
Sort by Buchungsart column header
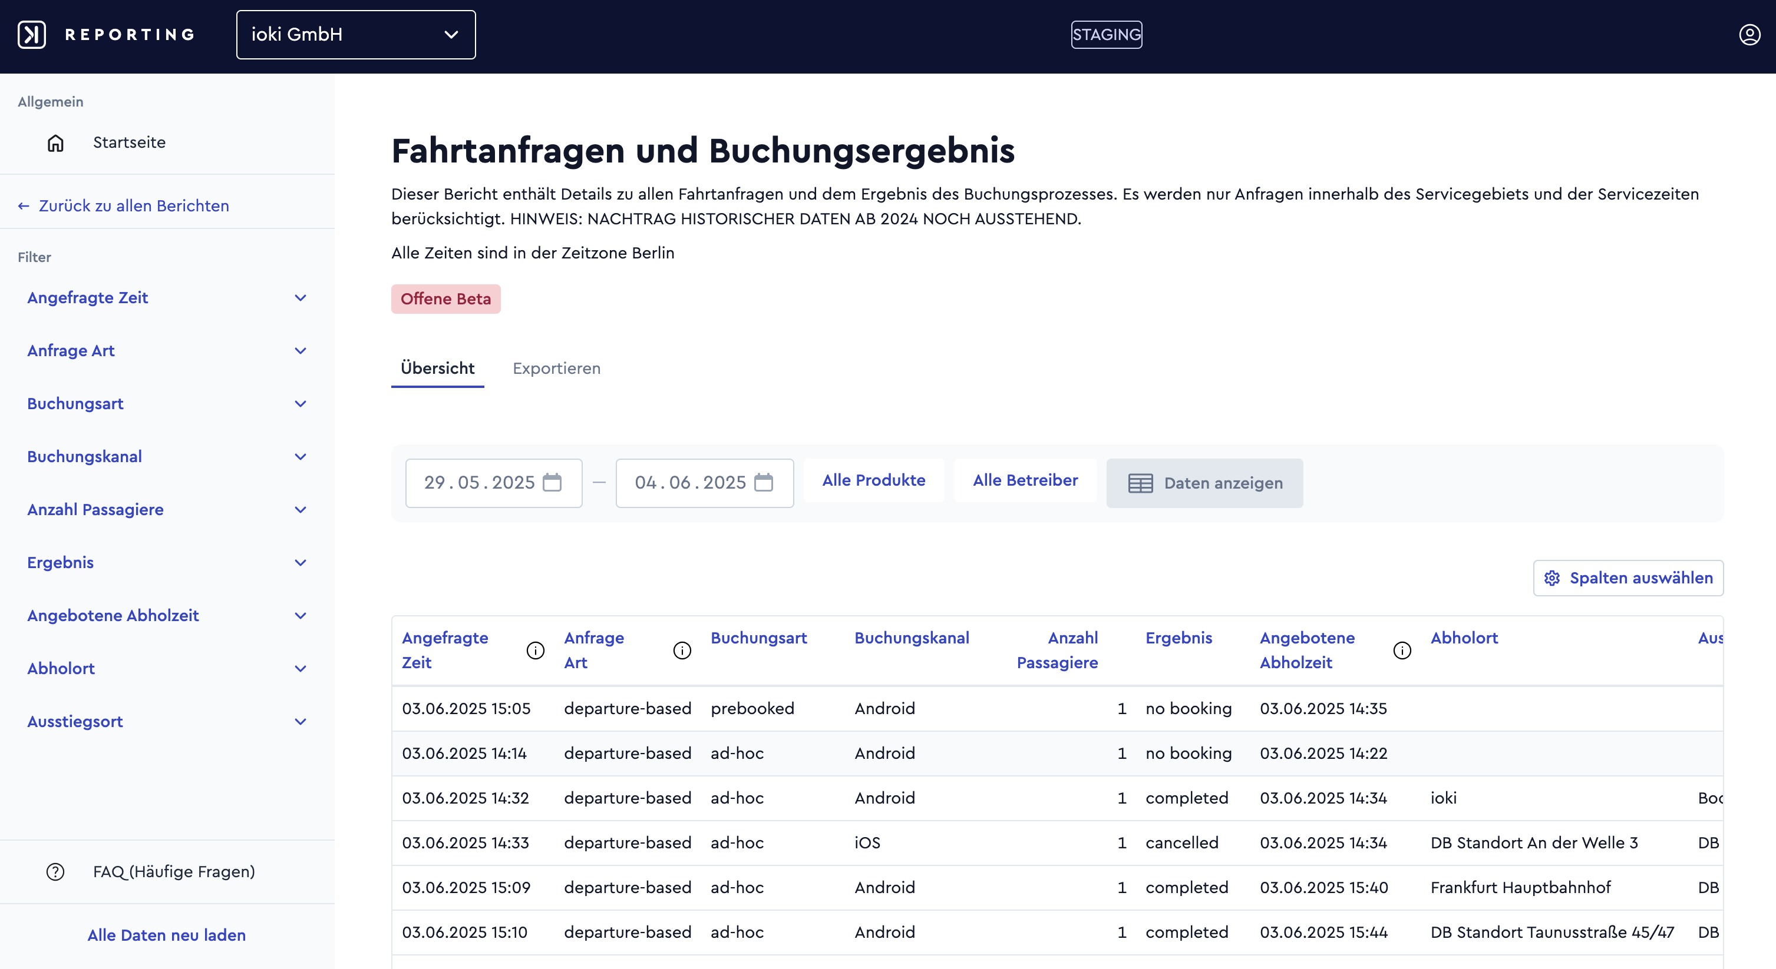pos(758,638)
